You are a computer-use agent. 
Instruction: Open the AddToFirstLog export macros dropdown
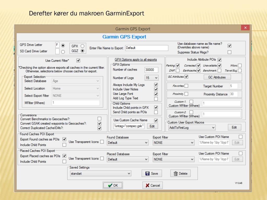192,128
